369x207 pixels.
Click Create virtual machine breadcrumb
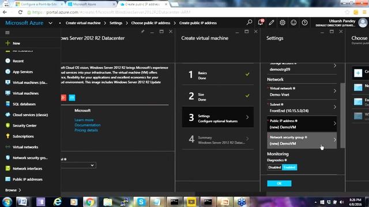click(x=83, y=23)
